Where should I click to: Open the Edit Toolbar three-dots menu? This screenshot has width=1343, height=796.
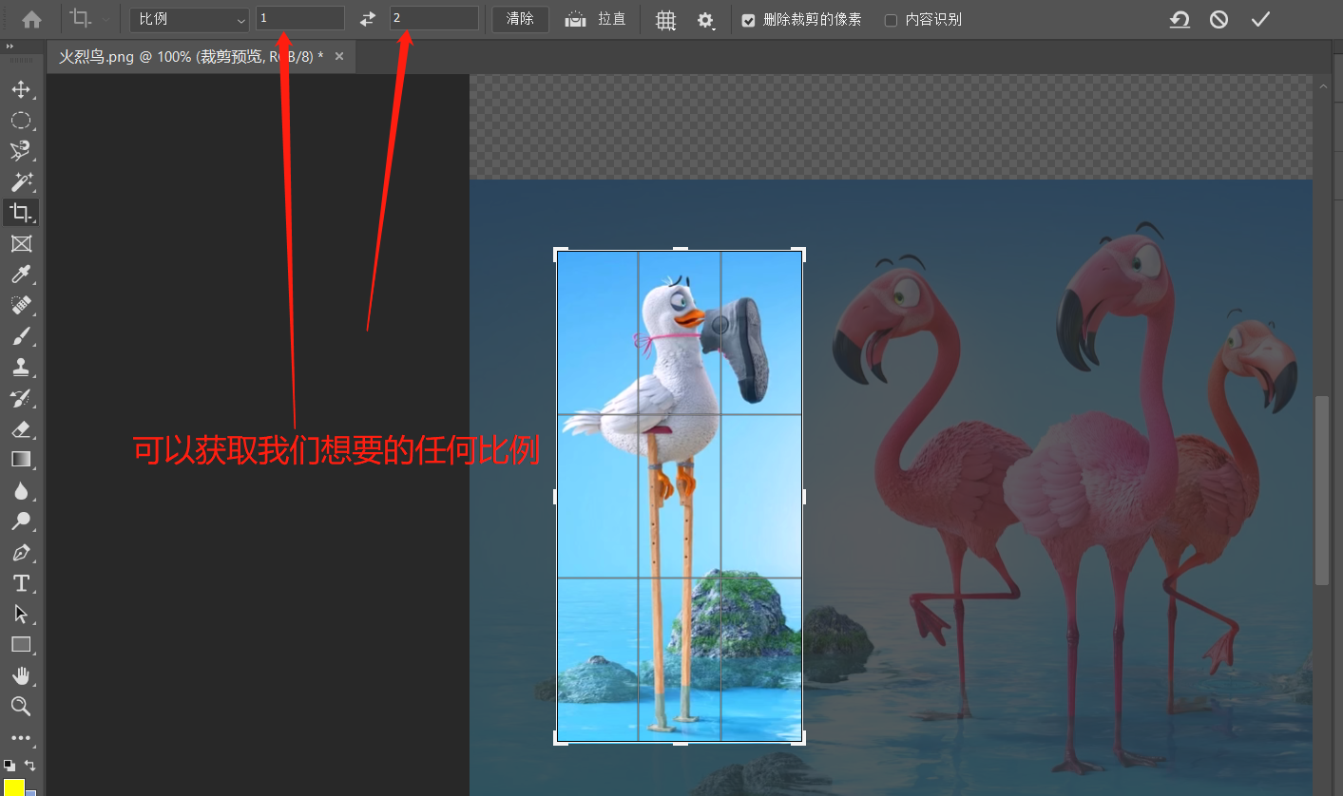pos(21,737)
